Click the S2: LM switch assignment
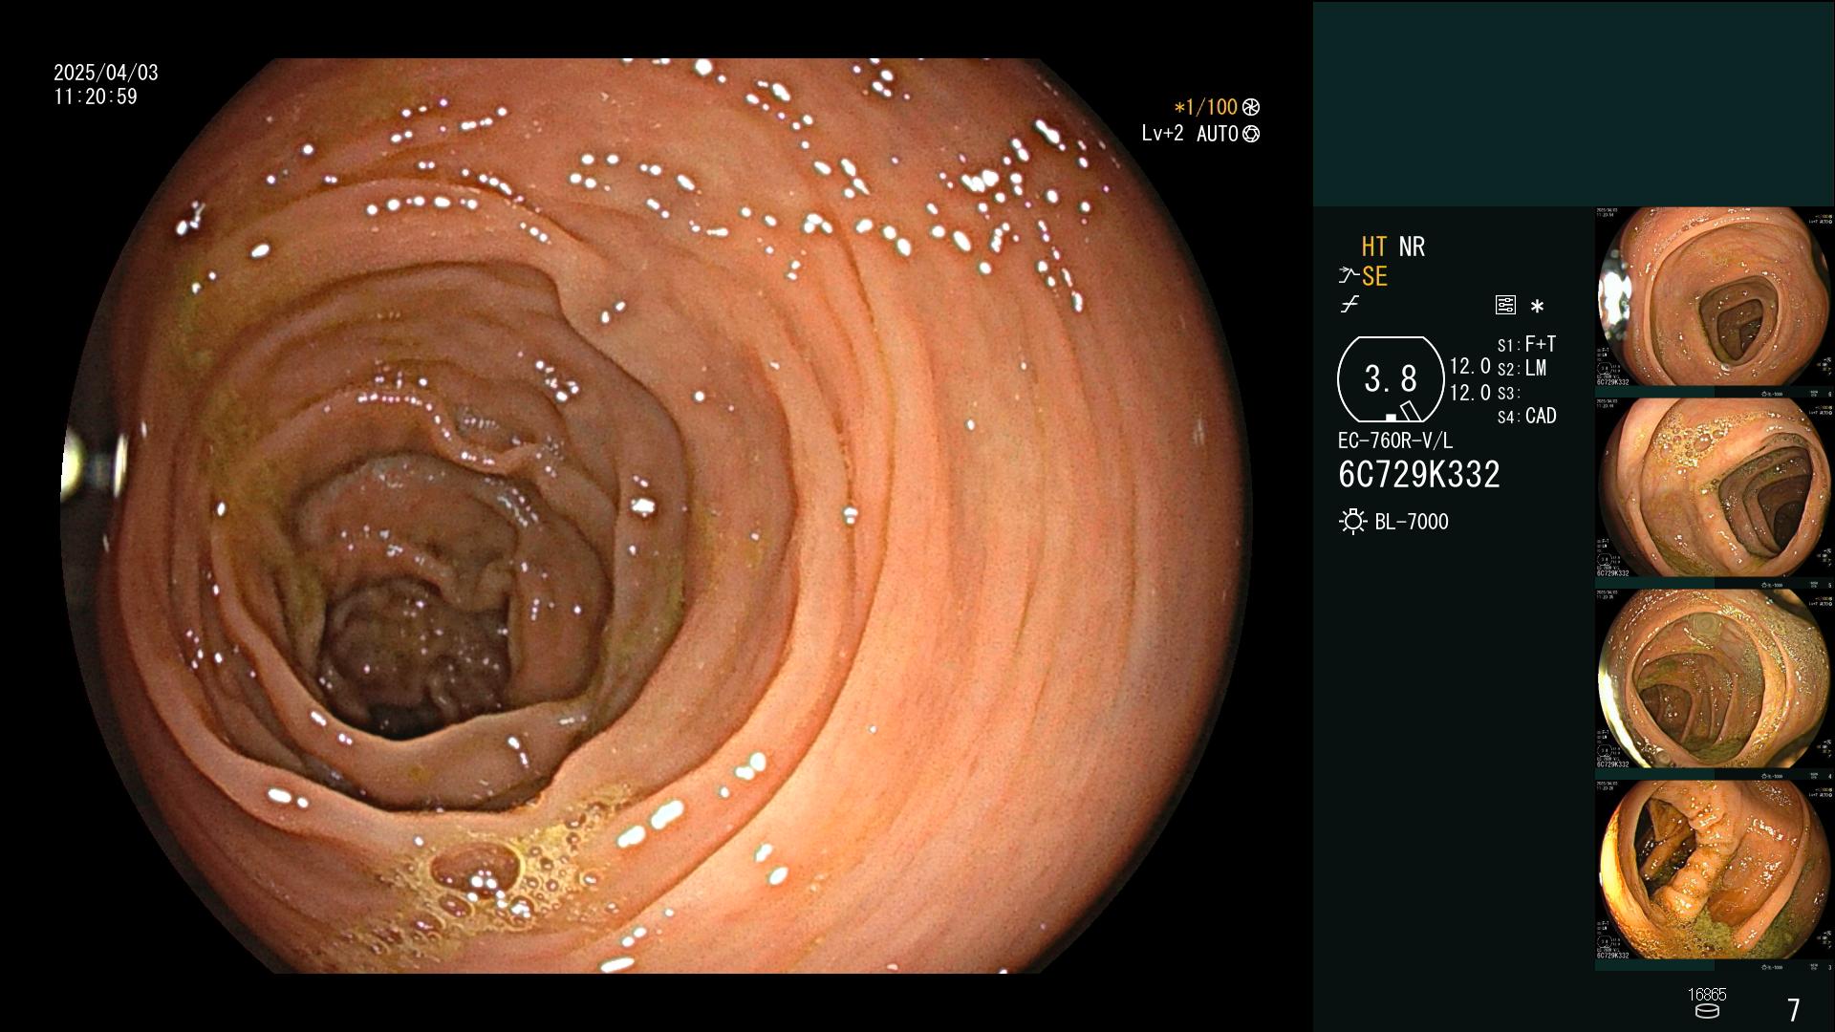This screenshot has height=1032, width=1835. (1522, 369)
